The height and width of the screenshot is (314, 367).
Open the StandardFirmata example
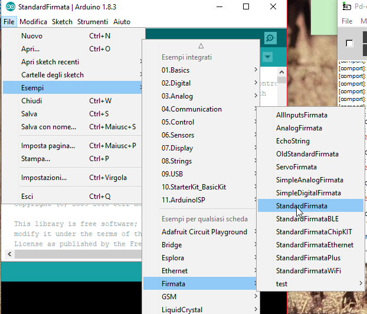point(310,206)
